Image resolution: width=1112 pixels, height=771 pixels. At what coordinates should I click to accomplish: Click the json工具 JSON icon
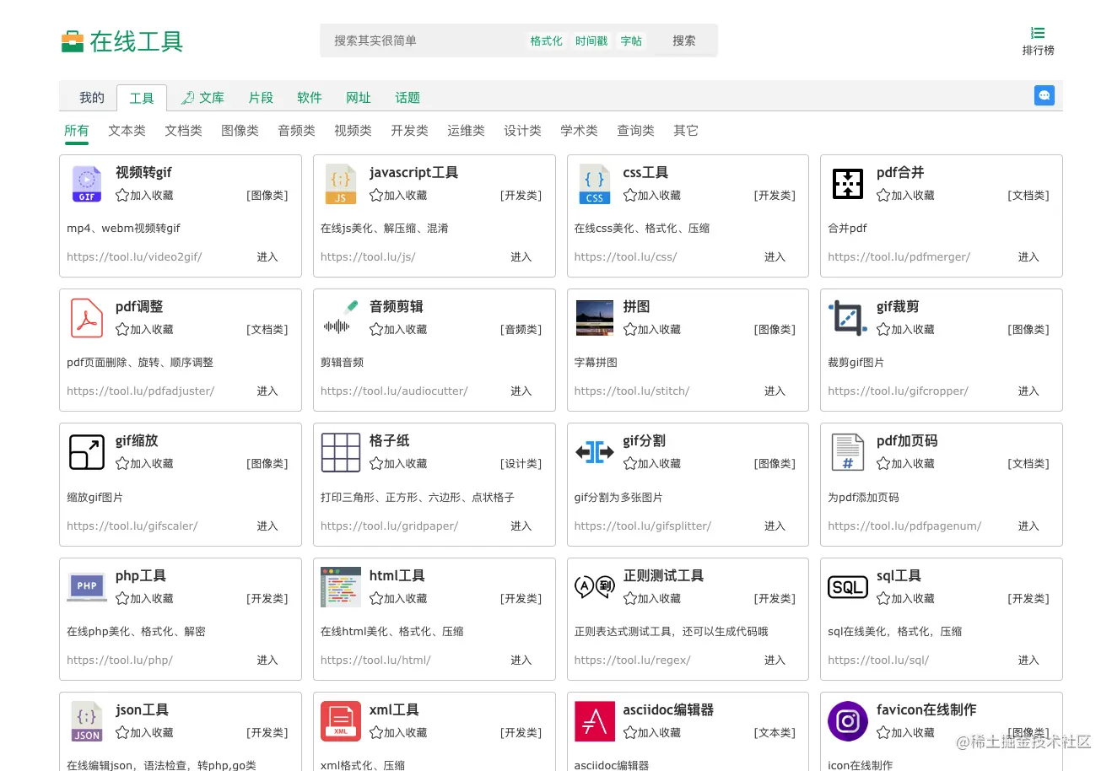[87, 721]
